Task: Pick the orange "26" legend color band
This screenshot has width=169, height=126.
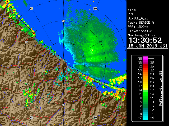Action: [x=145, y=74]
